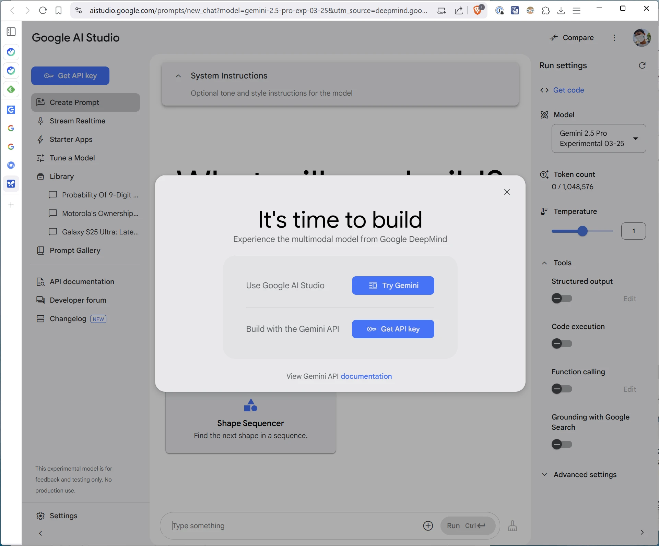The height and width of the screenshot is (546, 659).
Task: Click Get API key in the left sidebar
Action: [70, 76]
